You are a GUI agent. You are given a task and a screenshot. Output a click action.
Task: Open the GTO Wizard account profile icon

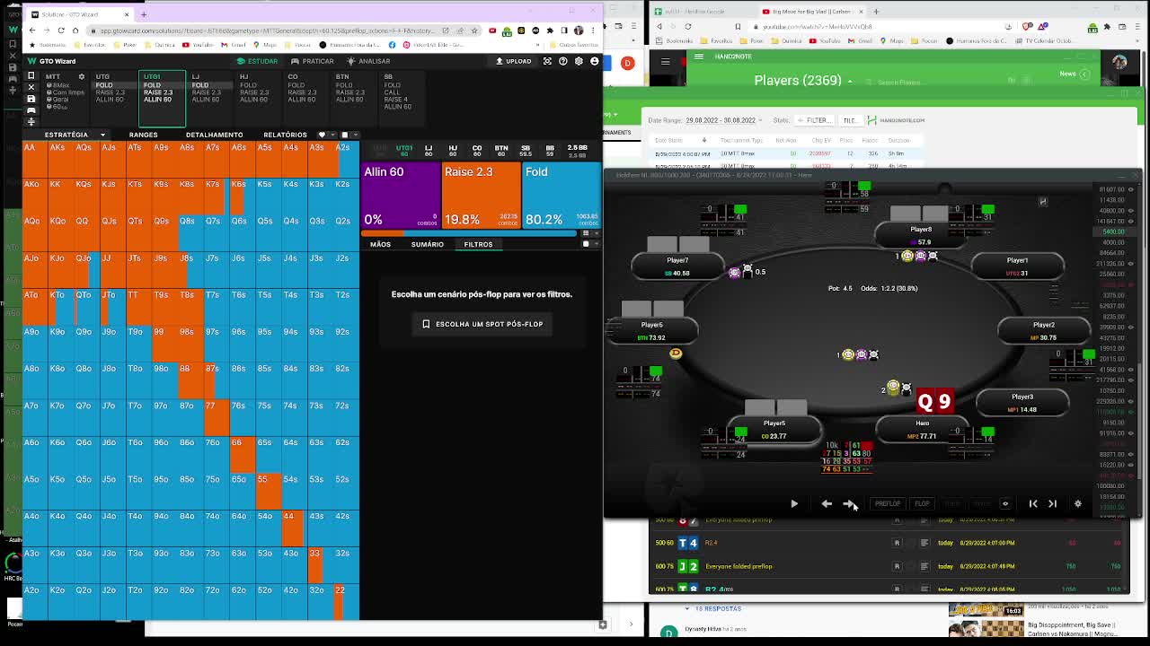point(594,61)
